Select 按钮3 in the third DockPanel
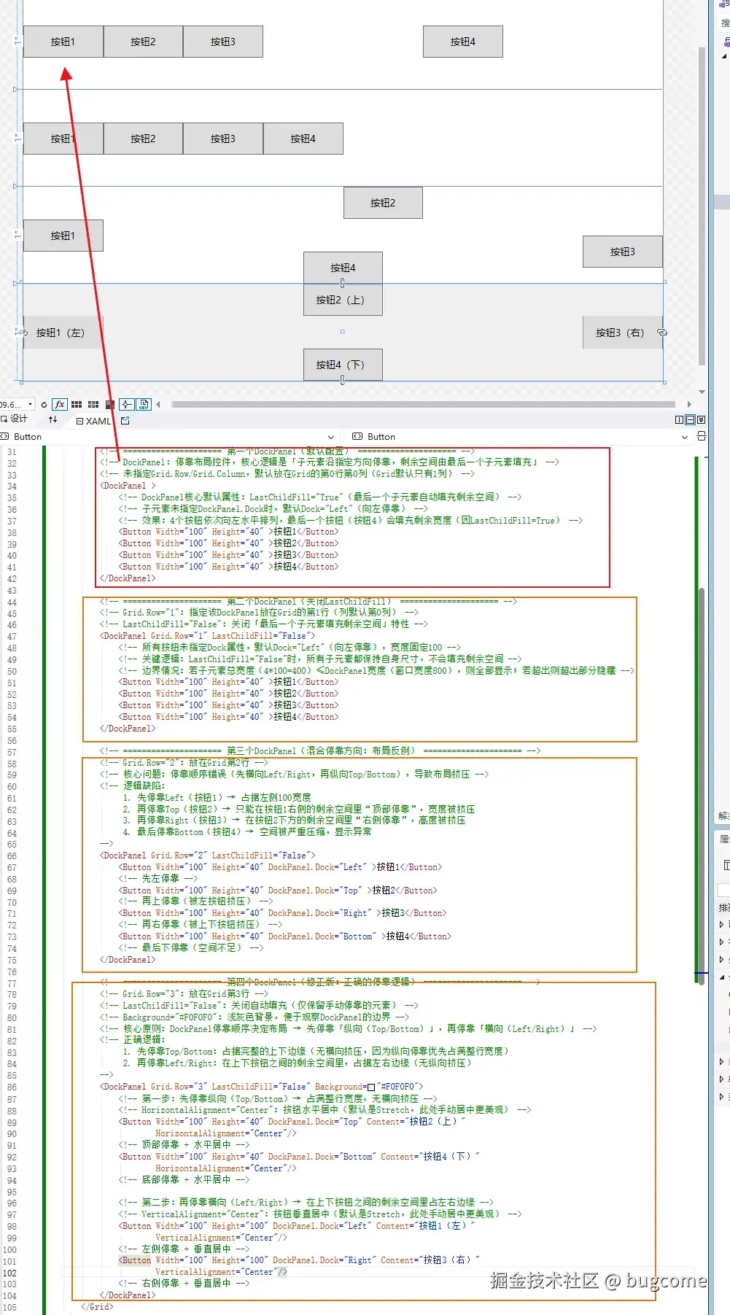The width and height of the screenshot is (730, 1315). [623, 252]
